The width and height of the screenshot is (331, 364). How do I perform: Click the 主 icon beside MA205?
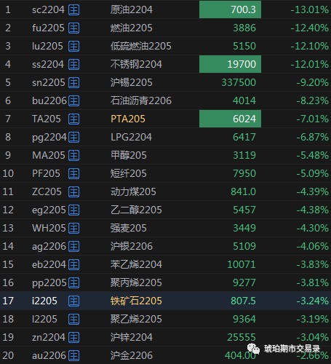pyautogui.click(x=73, y=156)
